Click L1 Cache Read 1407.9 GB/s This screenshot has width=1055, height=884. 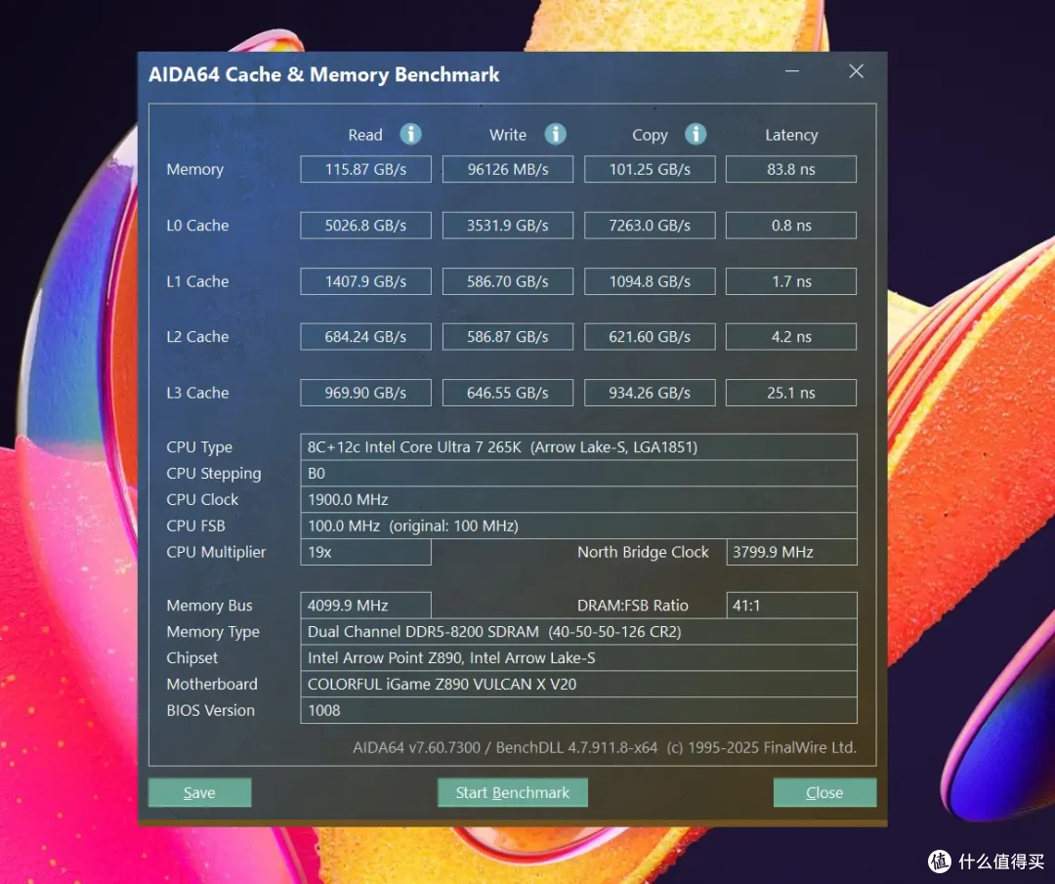coord(366,281)
